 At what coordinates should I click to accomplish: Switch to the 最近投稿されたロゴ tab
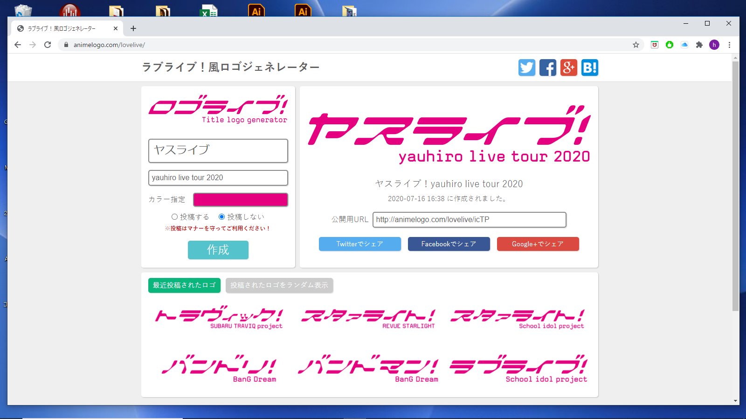coord(184,285)
